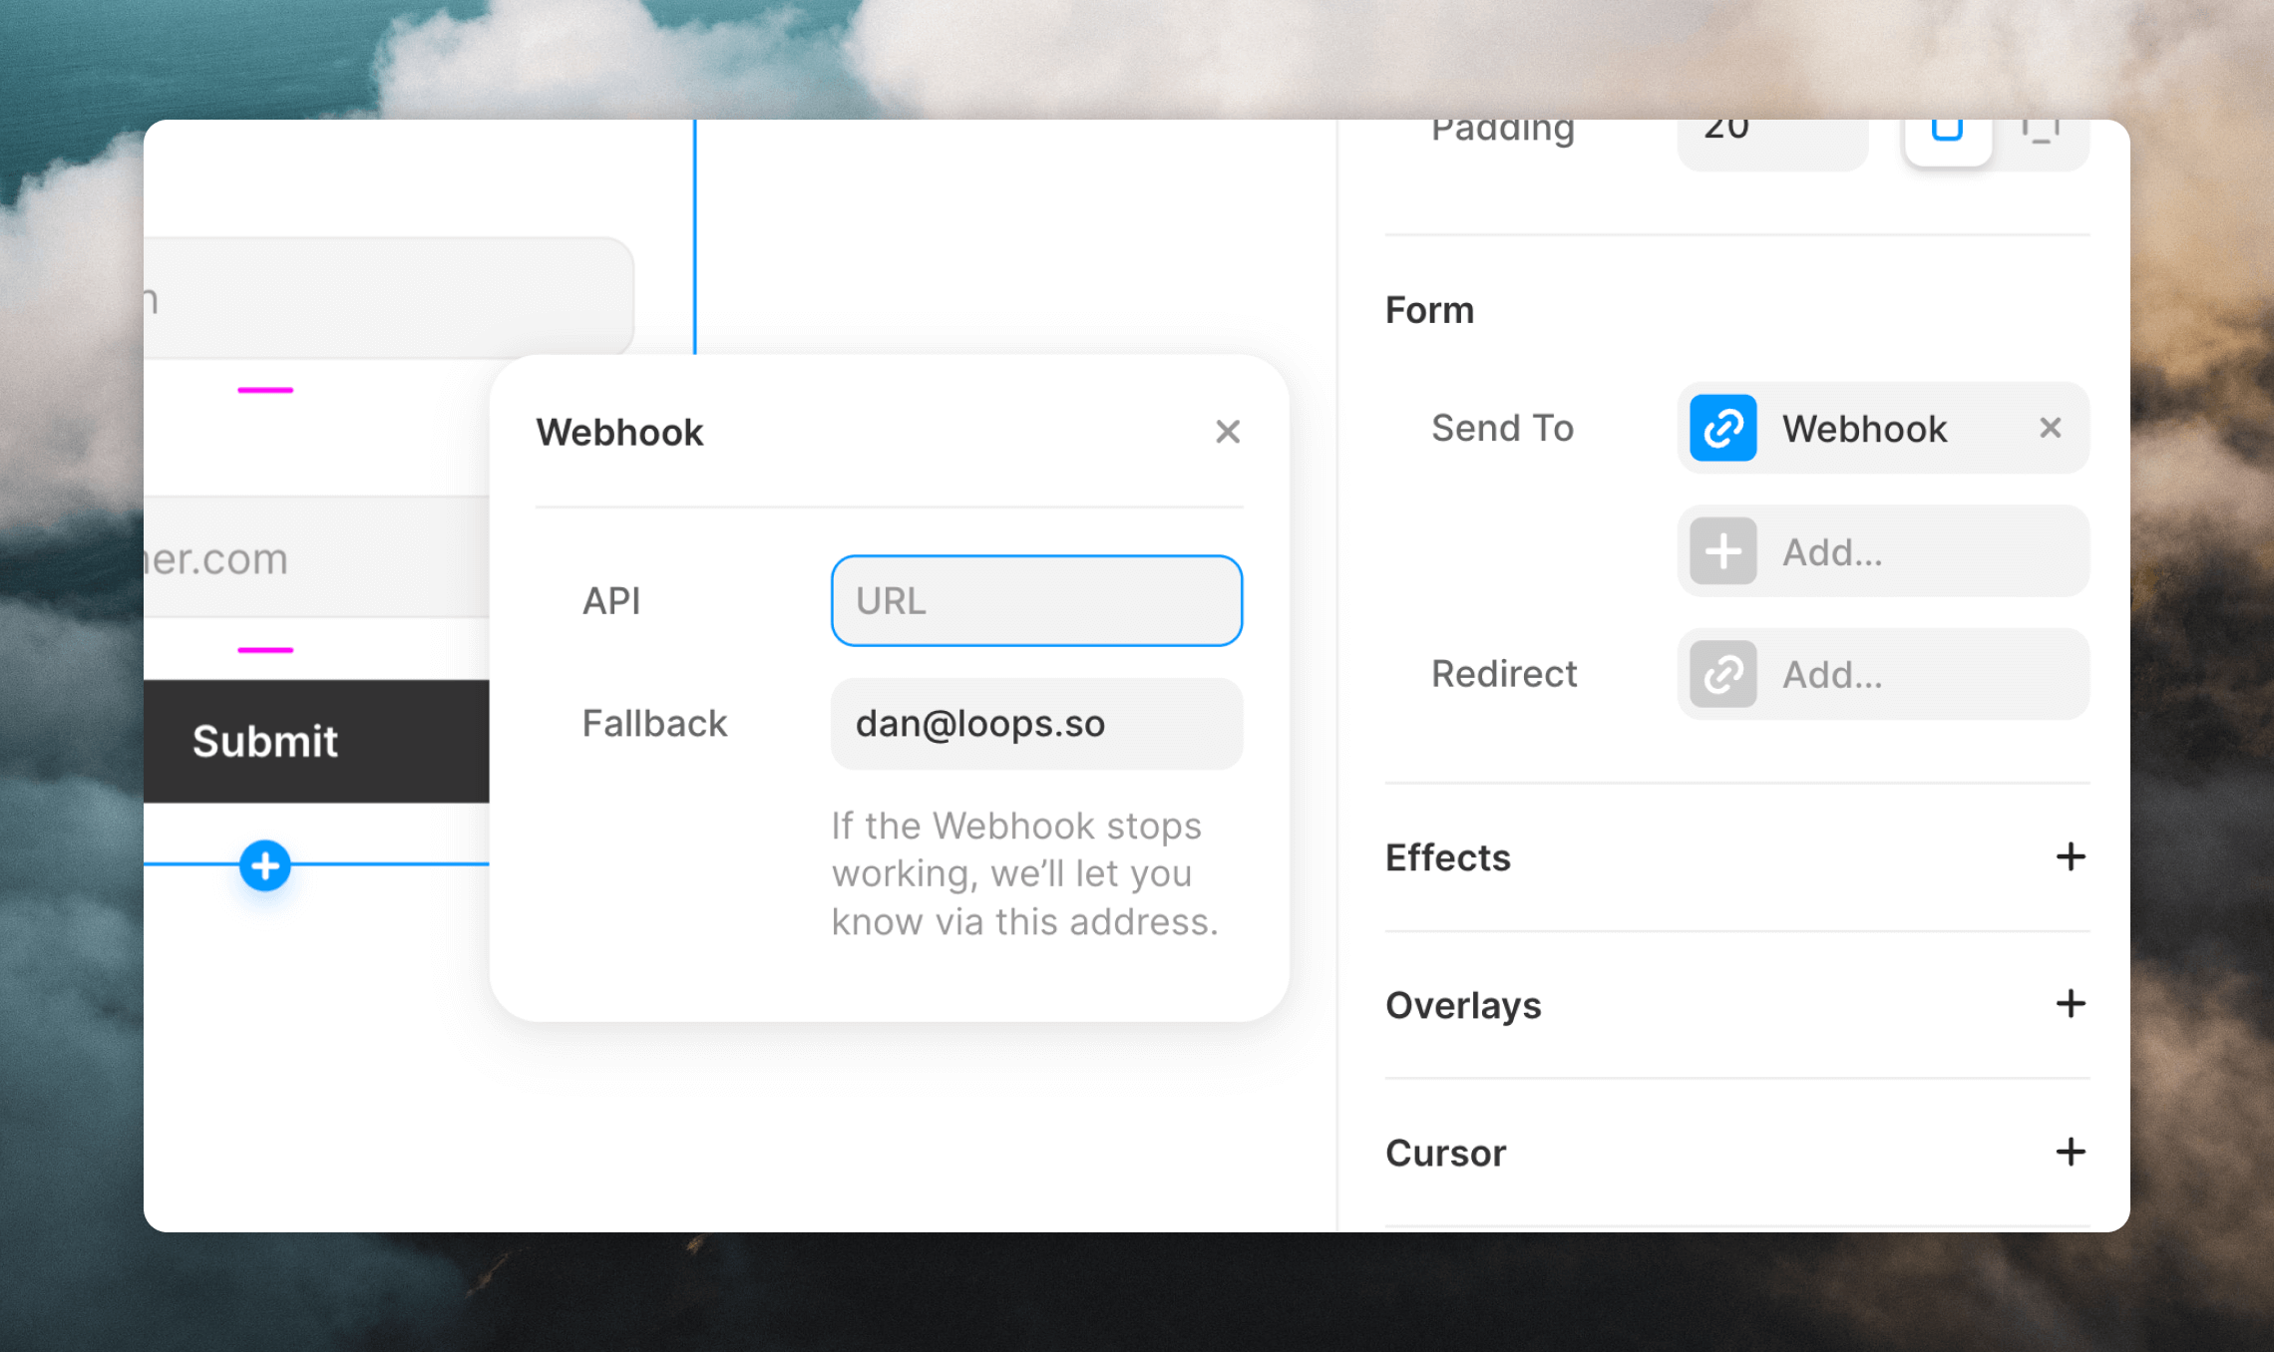Expand the Overlays section

point(2072,1004)
